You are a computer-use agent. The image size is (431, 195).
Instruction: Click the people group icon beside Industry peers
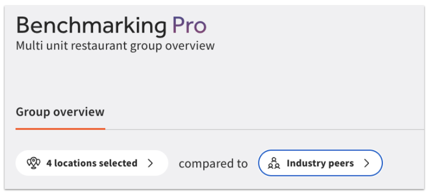[x=274, y=163]
